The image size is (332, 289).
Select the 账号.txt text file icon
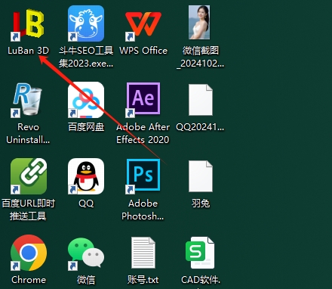click(x=143, y=253)
